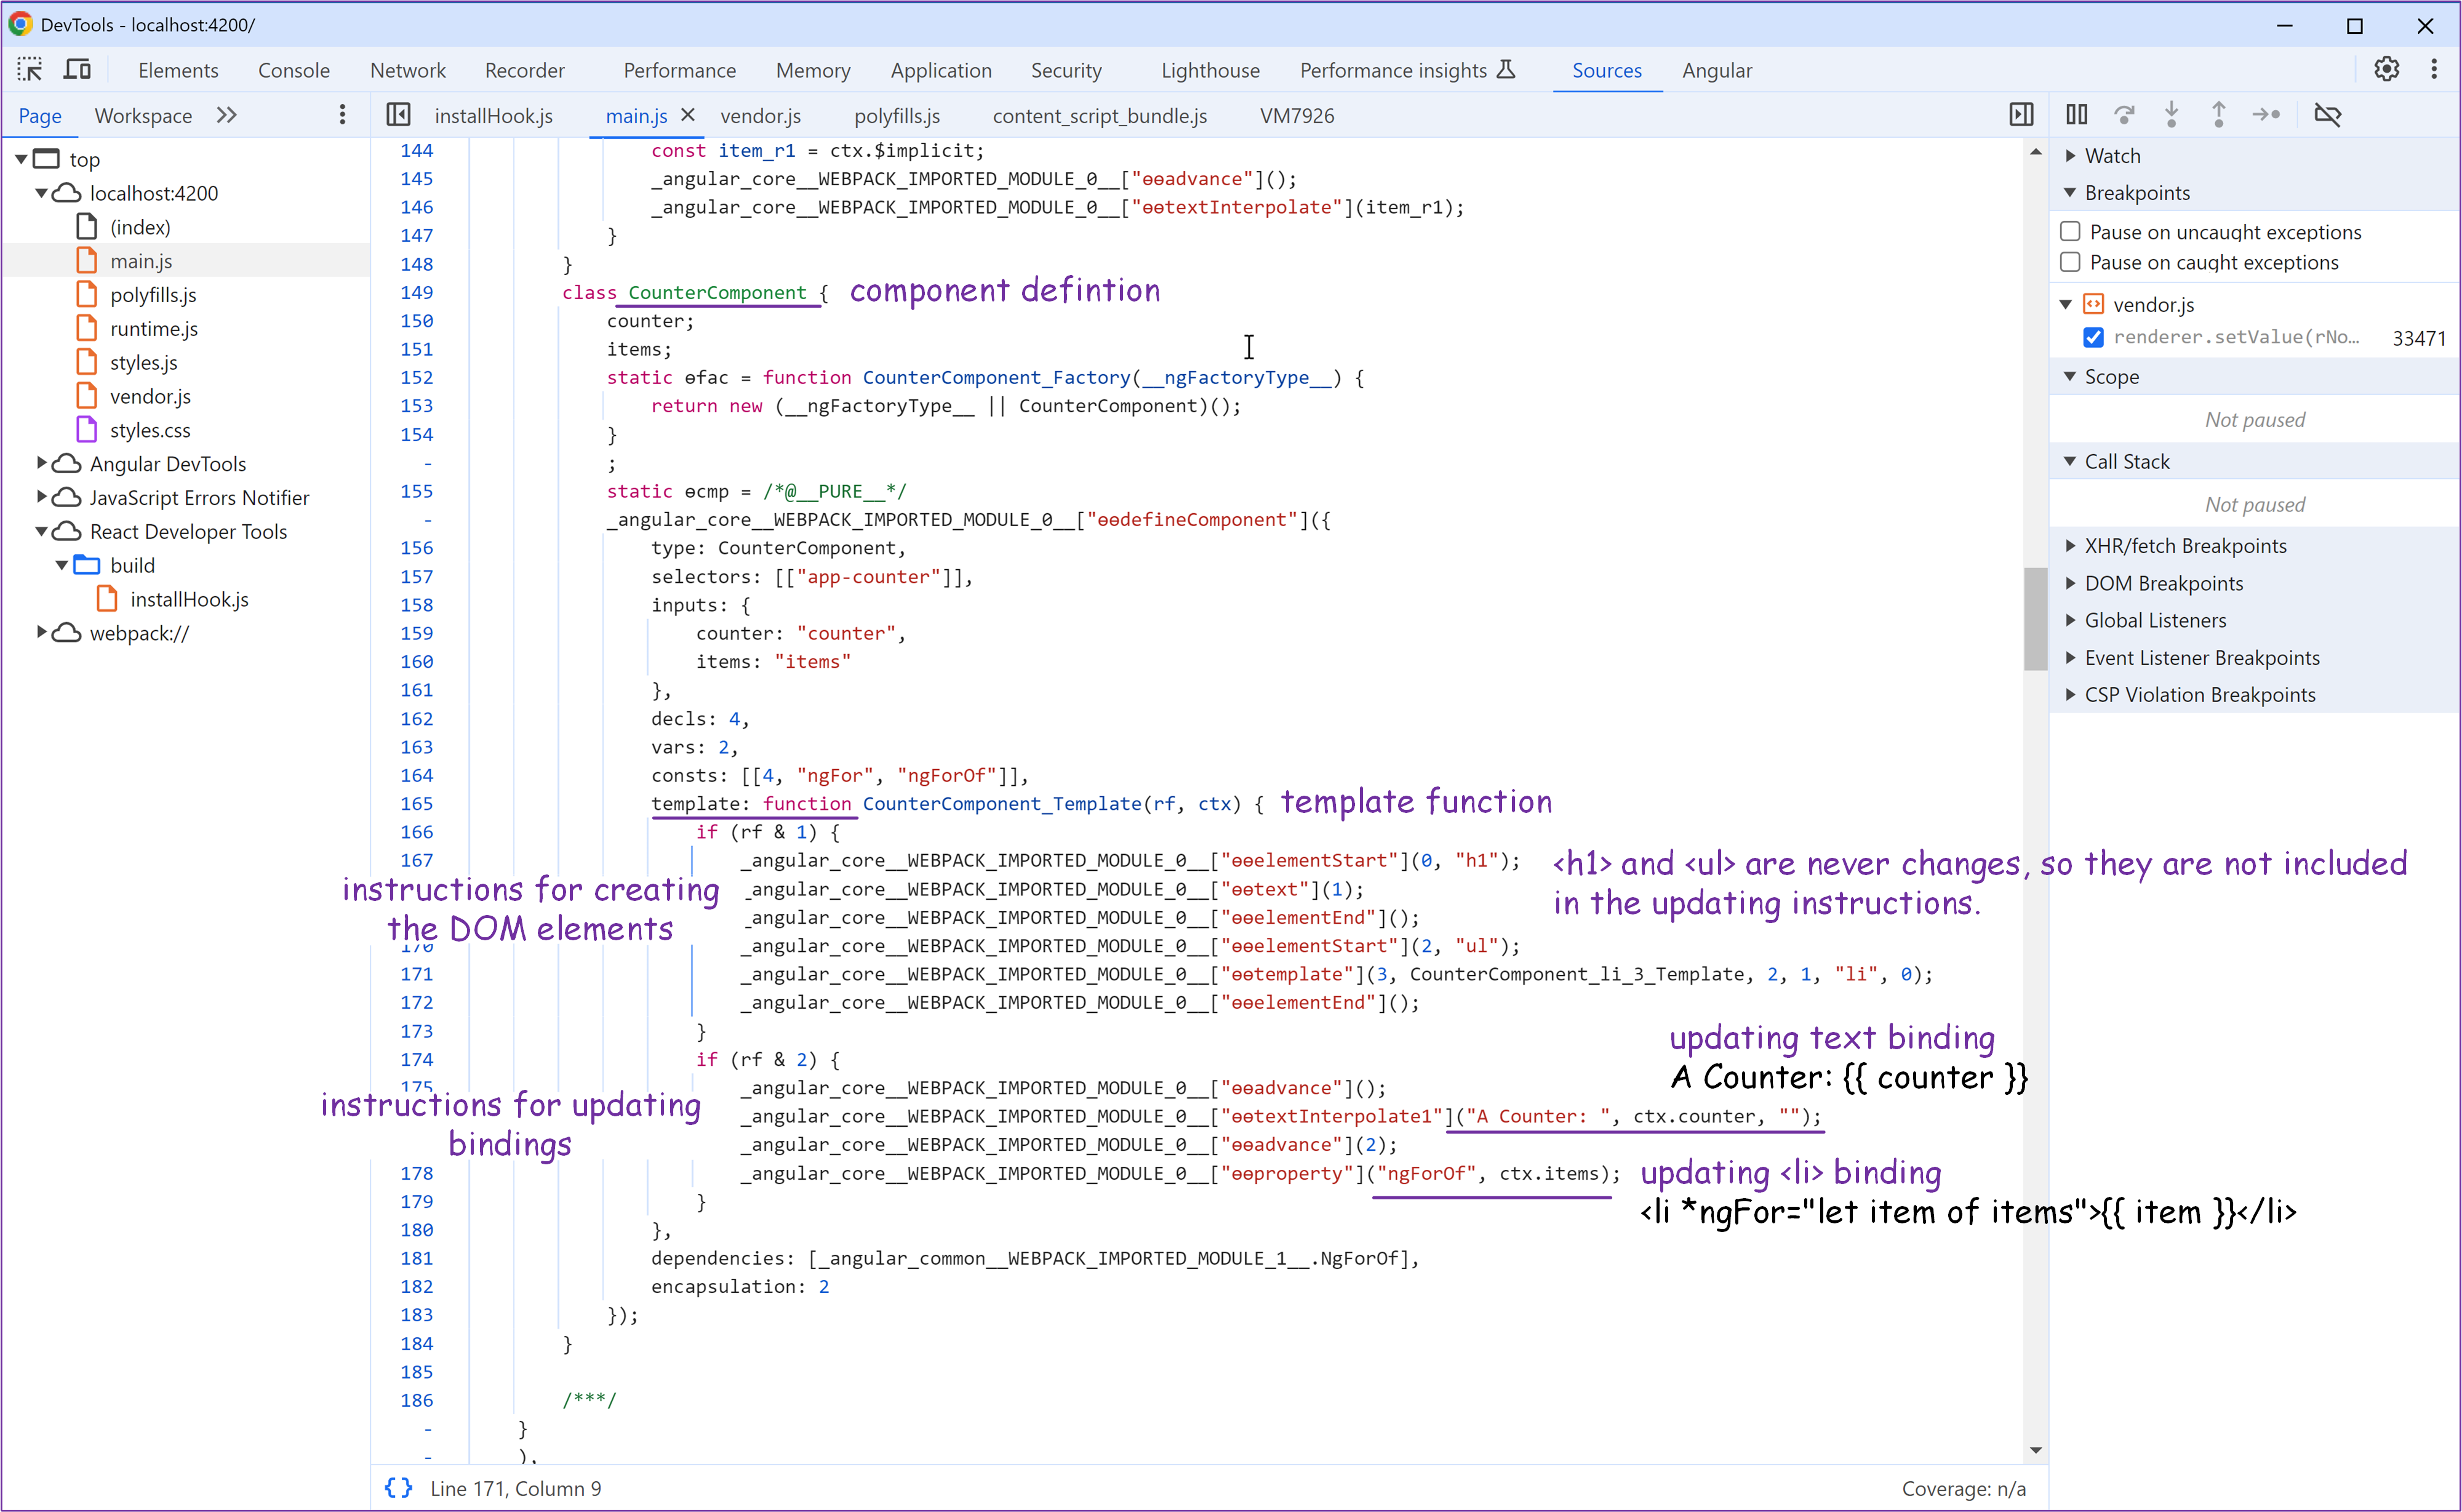2462x1512 pixels.
Task: Enable Pause on uncaught exceptions
Action: tap(2071, 232)
